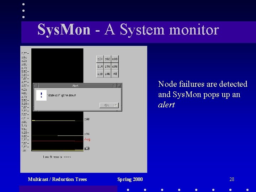Click the exclamation mark icon in the Alert dialog
The width and height of the screenshot is (256, 192).
[41, 95]
